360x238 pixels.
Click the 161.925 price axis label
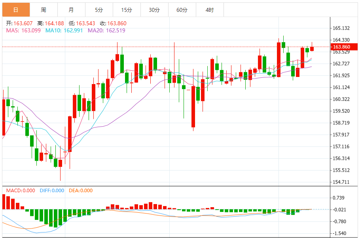pos(341,76)
